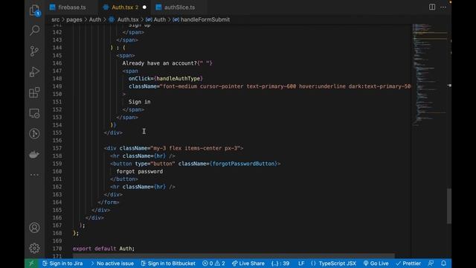The image size is (476, 268).
Task: Click the 'my-3 flex items-center px-3' string
Action: point(195,148)
